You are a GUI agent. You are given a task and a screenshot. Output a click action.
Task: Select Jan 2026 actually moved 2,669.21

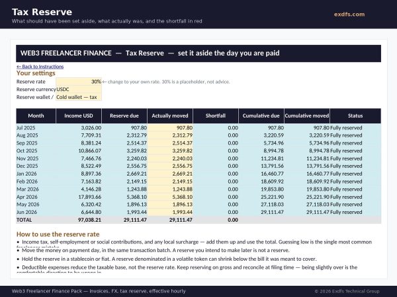coord(170,174)
